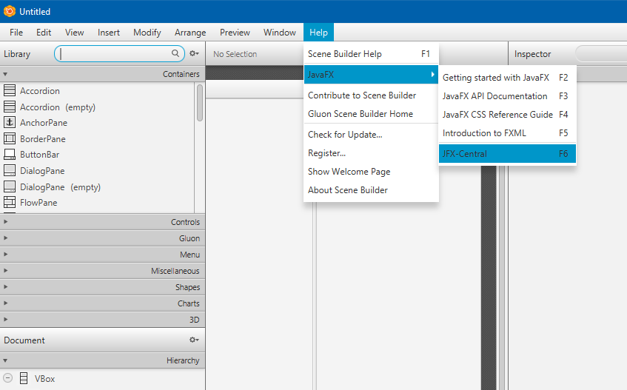The width and height of the screenshot is (627, 390).
Task: Click the ButtonBar label text
Action: tap(39, 155)
